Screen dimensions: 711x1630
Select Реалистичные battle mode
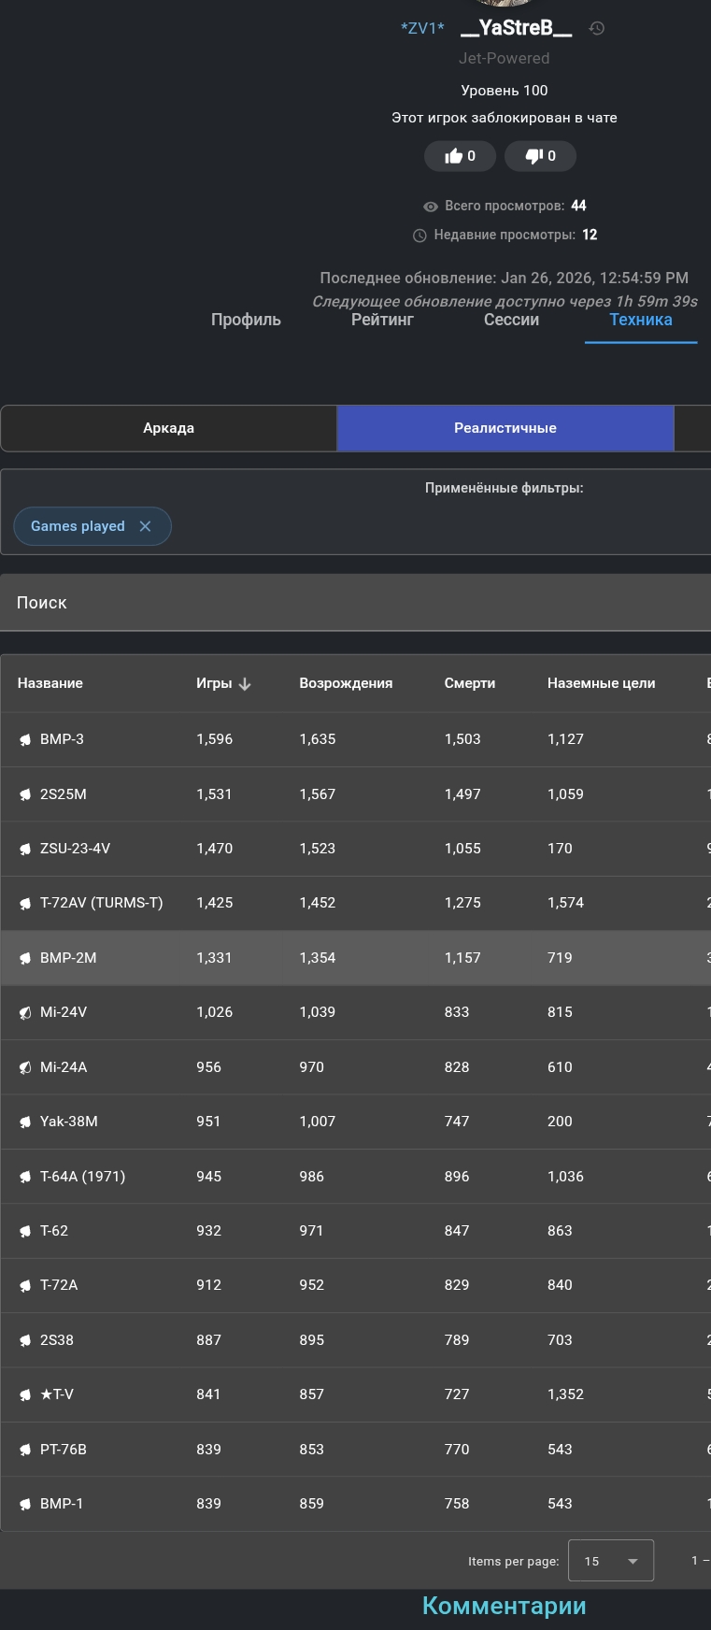(505, 428)
